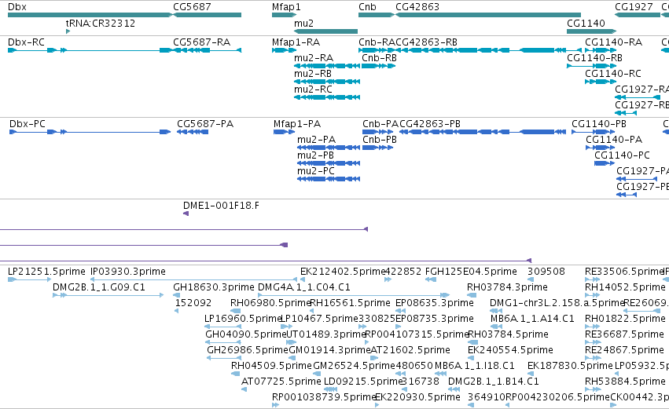Click the Mfap1-RA transcript label
Image resolution: width=669 pixels, height=409 pixels.
[x=296, y=42]
